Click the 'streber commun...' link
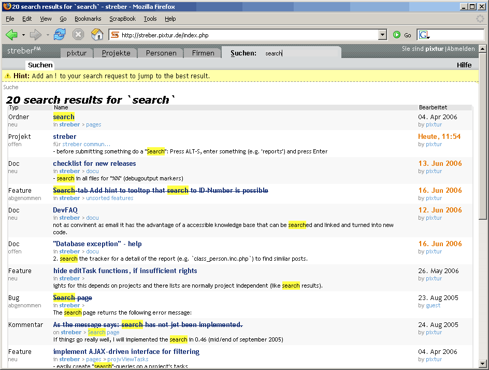The image size is (489, 370). coord(87,144)
